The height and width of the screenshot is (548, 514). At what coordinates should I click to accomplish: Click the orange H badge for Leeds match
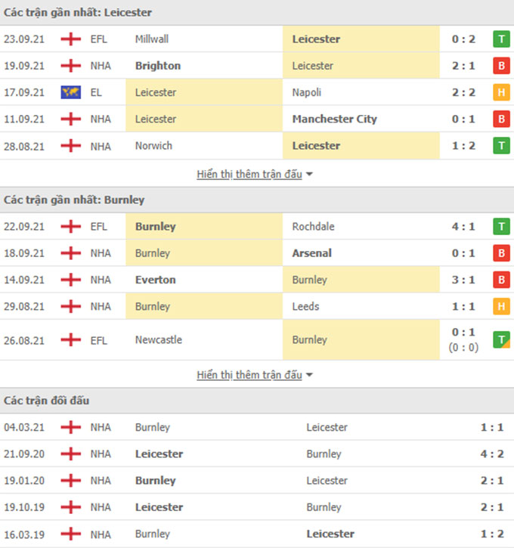coord(501,306)
